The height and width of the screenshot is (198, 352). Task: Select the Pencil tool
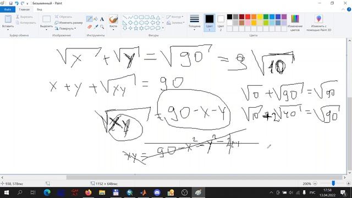(x=89, y=19)
